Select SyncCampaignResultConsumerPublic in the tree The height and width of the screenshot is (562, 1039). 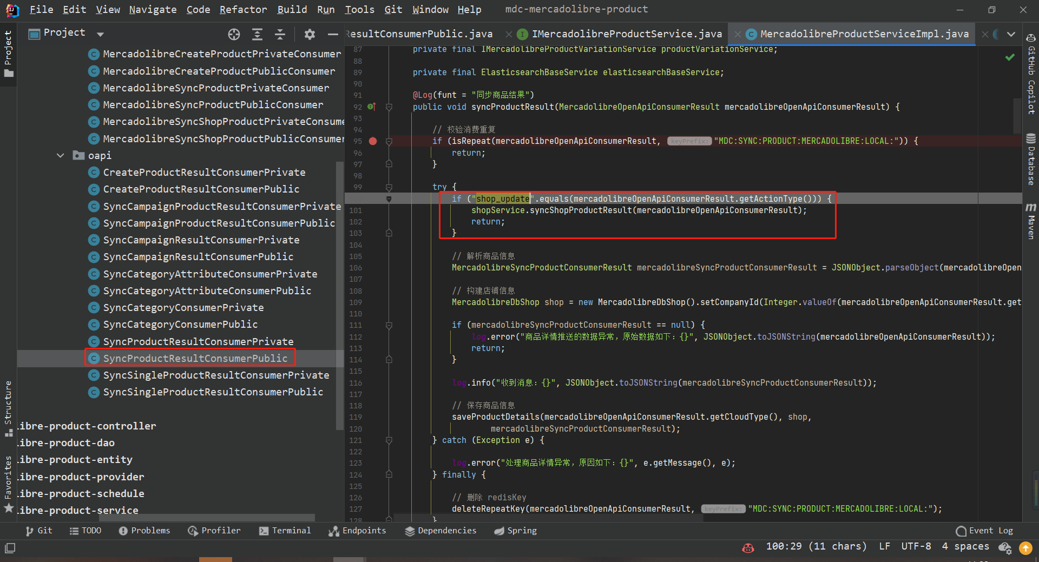(x=198, y=257)
